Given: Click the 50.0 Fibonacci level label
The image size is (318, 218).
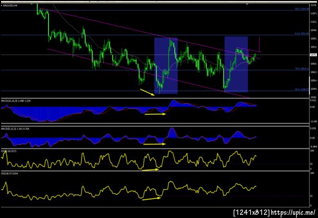Looking at the screenshot, I should coord(302,9).
